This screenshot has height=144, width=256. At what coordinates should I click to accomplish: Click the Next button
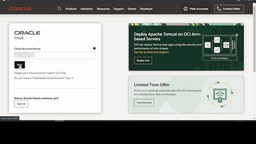click(x=20, y=65)
